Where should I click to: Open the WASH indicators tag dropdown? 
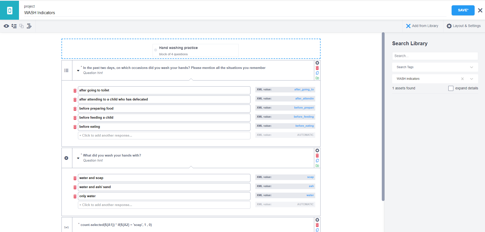472,79
